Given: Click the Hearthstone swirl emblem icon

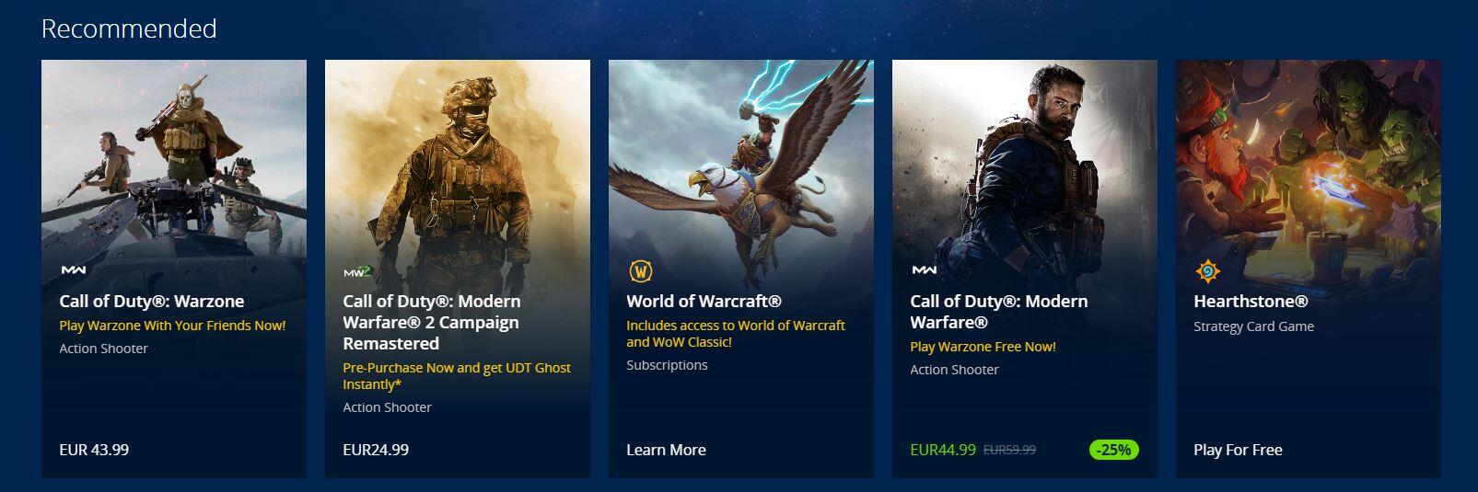Looking at the screenshot, I should pos(1207,271).
